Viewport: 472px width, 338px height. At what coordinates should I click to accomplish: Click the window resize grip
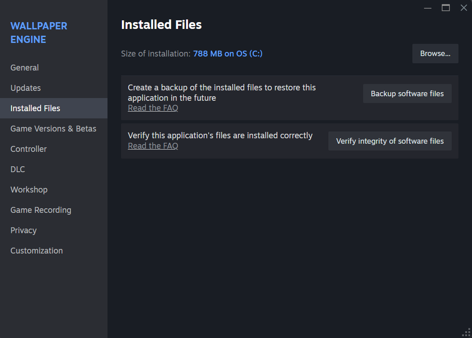(x=467, y=333)
